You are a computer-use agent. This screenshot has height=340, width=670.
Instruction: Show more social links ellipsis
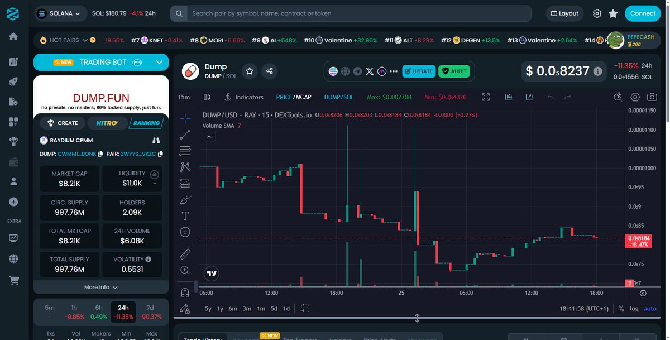click(x=394, y=71)
